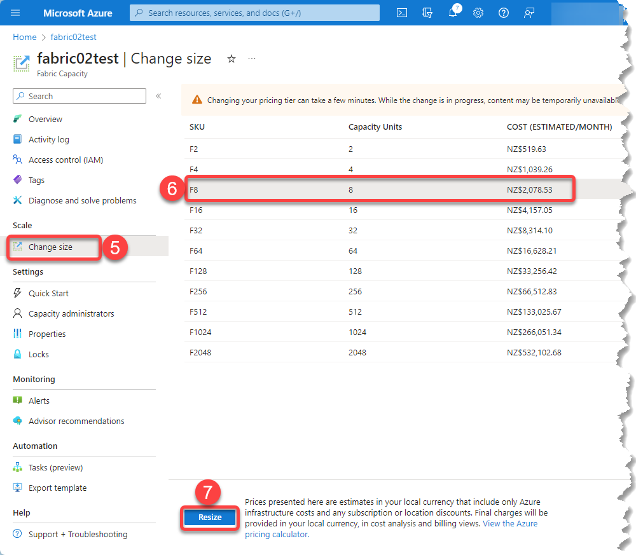The height and width of the screenshot is (555, 636).
Task: Open Cloud Shell icon in top bar
Action: point(401,13)
